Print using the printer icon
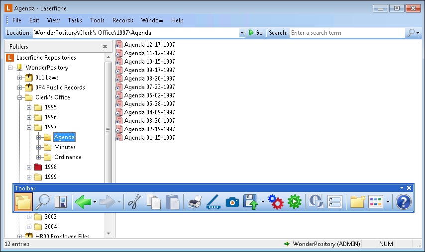This screenshot has width=425, height=252. tap(195, 202)
